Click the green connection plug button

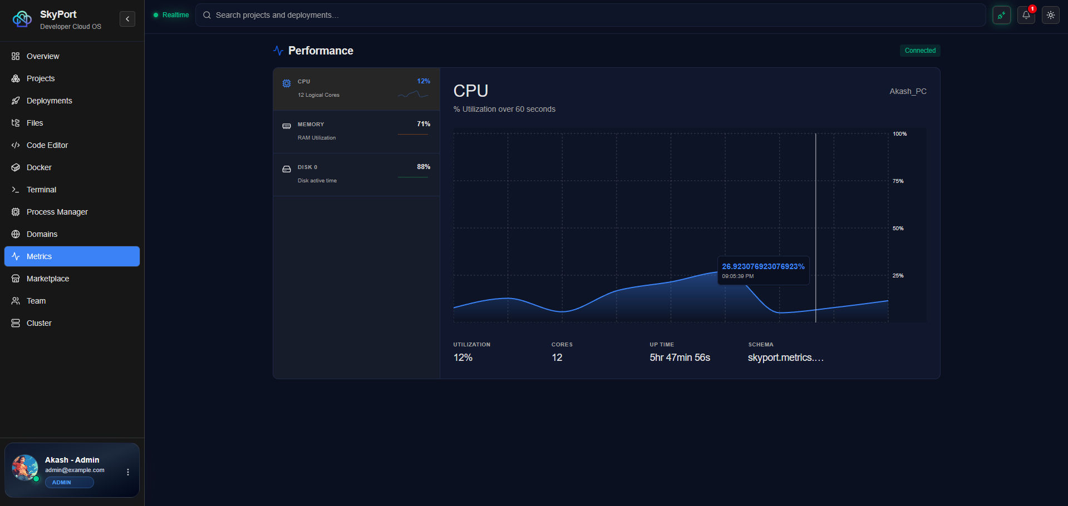point(1002,15)
